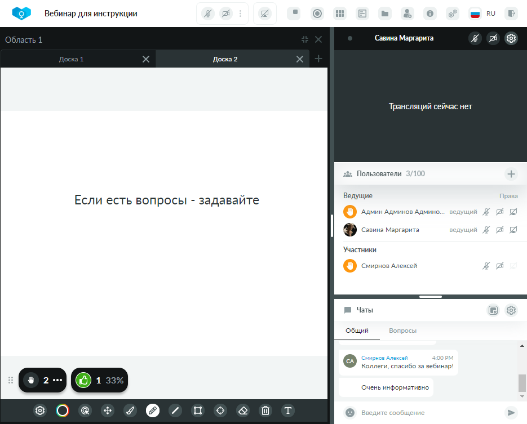Click the application logo

tap(21, 14)
